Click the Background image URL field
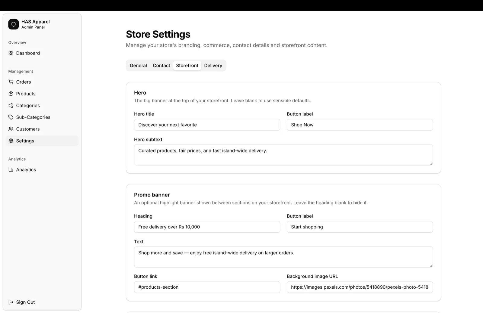Viewport: 483px width, 313px height. 360,287
